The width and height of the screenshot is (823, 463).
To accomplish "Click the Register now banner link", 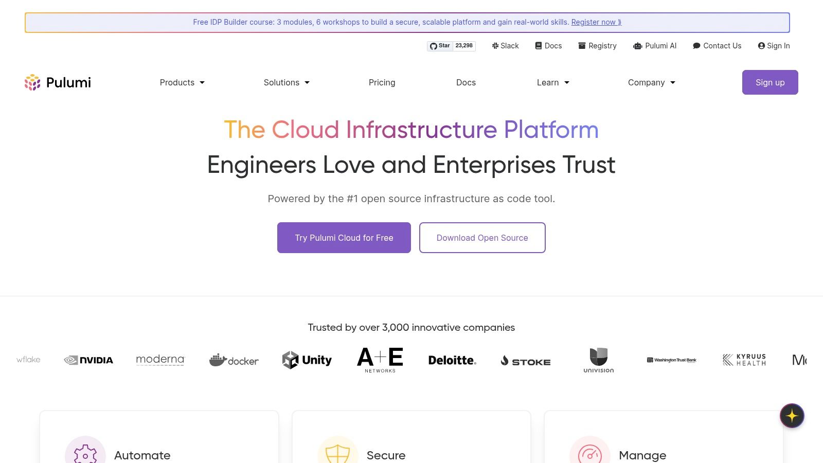I will point(596,22).
